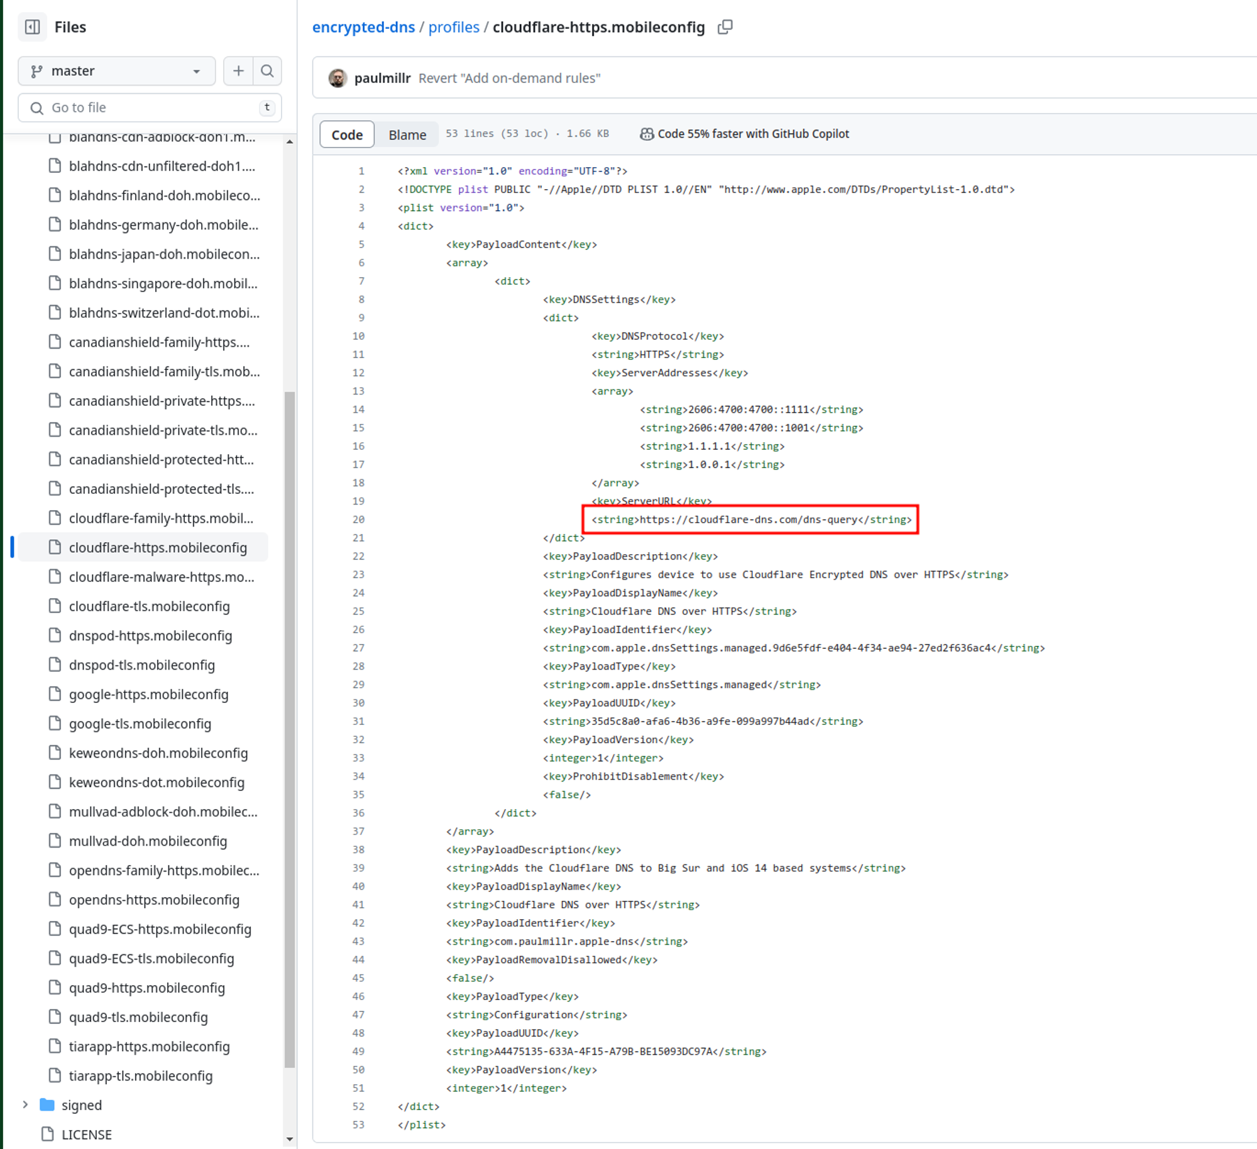The height and width of the screenshot is (1149, 1257).
Task: Select the Code tab
Action: click(347, 134)
